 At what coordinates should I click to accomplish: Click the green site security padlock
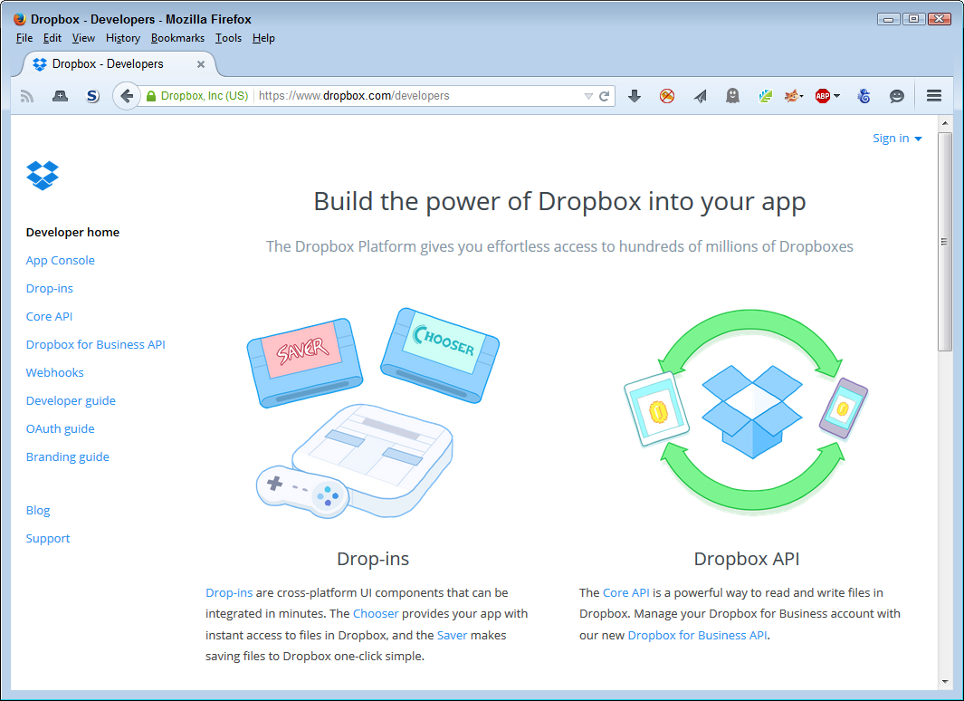[148, 95]
